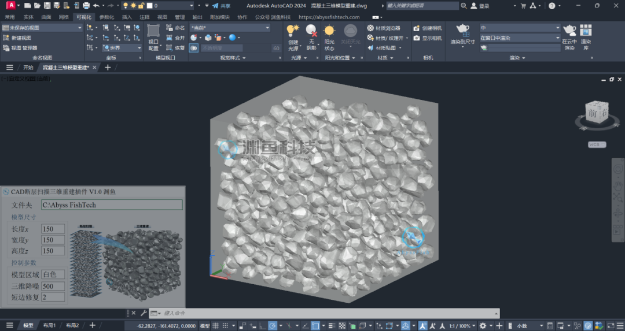
Task: Open the Materials Browser
Action: (384, 28)
